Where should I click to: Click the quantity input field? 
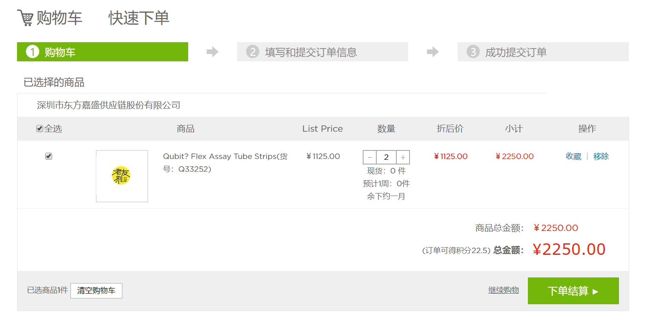click(386, 157)
